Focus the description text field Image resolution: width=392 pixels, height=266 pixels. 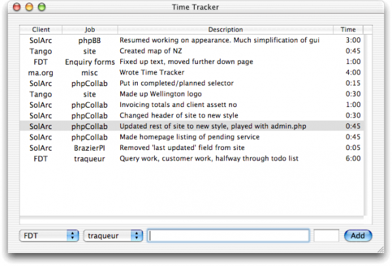(x=228, y=235)
